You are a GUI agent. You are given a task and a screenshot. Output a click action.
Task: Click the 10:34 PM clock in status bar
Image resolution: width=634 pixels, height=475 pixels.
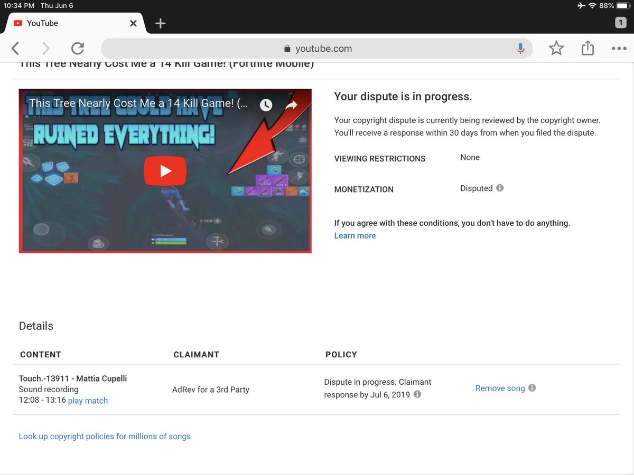tap(18, 6)
